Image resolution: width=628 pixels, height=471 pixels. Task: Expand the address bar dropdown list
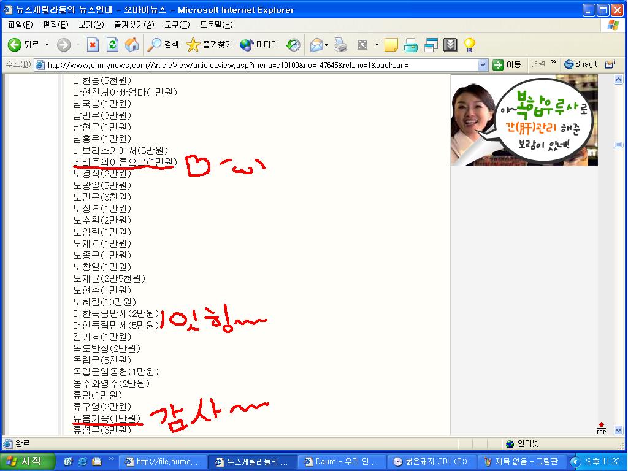(x=483, y=65)
